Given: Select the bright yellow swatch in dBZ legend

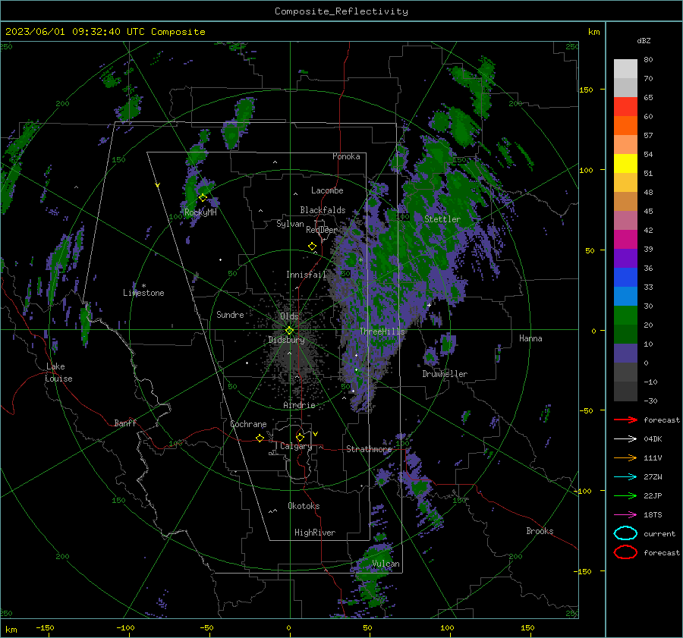Looking at the screenshot, I should 625,164.
